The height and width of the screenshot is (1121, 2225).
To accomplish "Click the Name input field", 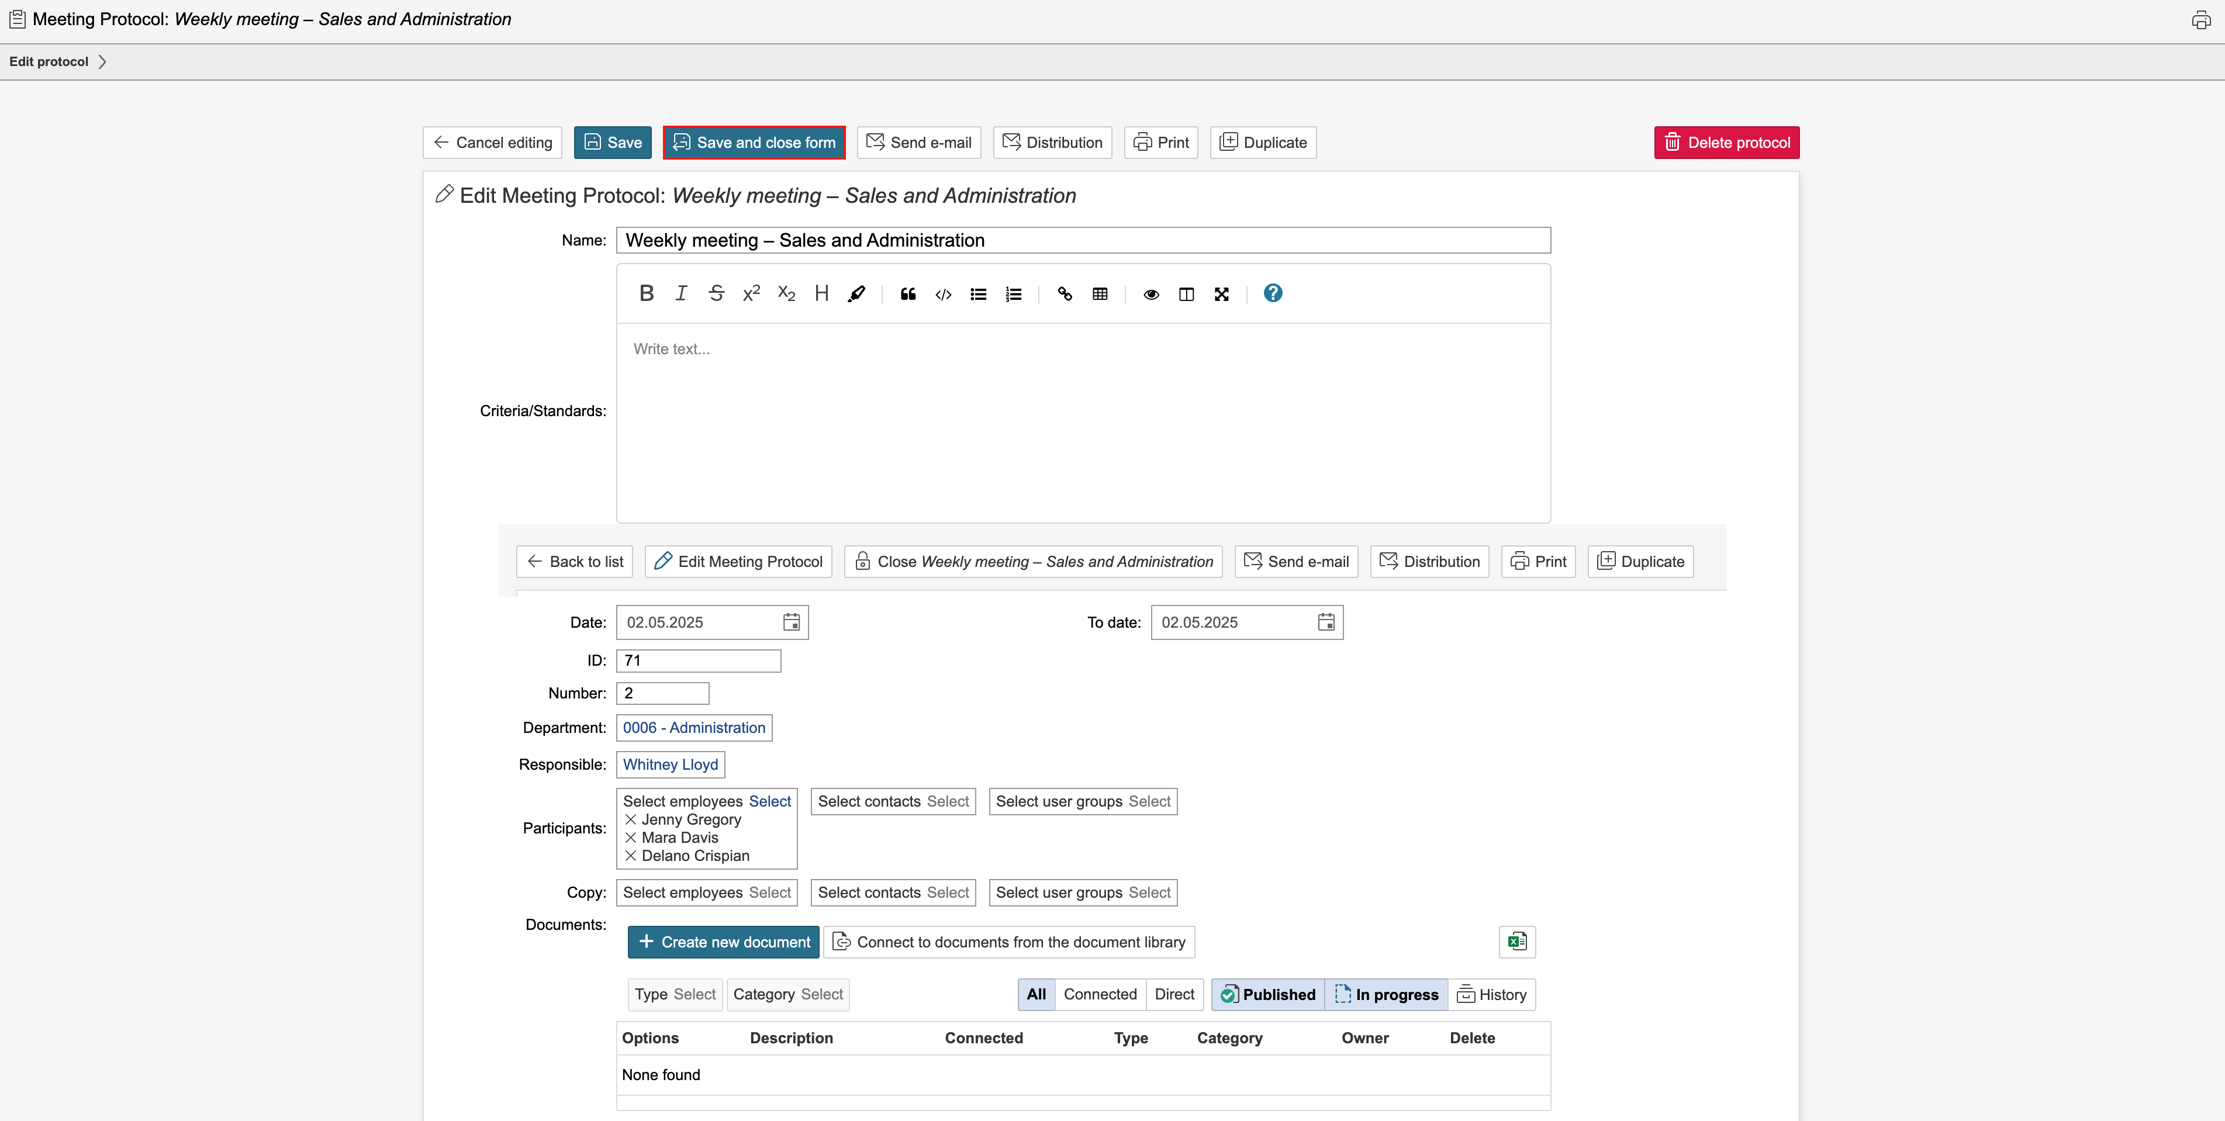I will point(1083,240).
